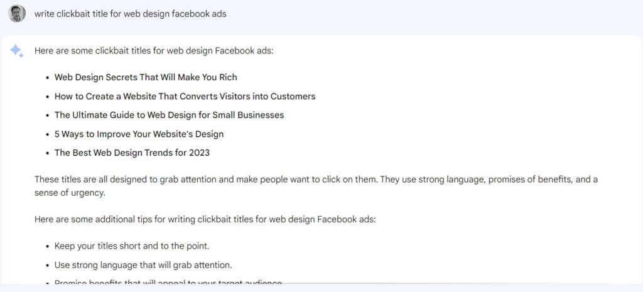643x292 pixels.
Task: Click the text 'sense of urgency.'
Action: coord(70,193)
